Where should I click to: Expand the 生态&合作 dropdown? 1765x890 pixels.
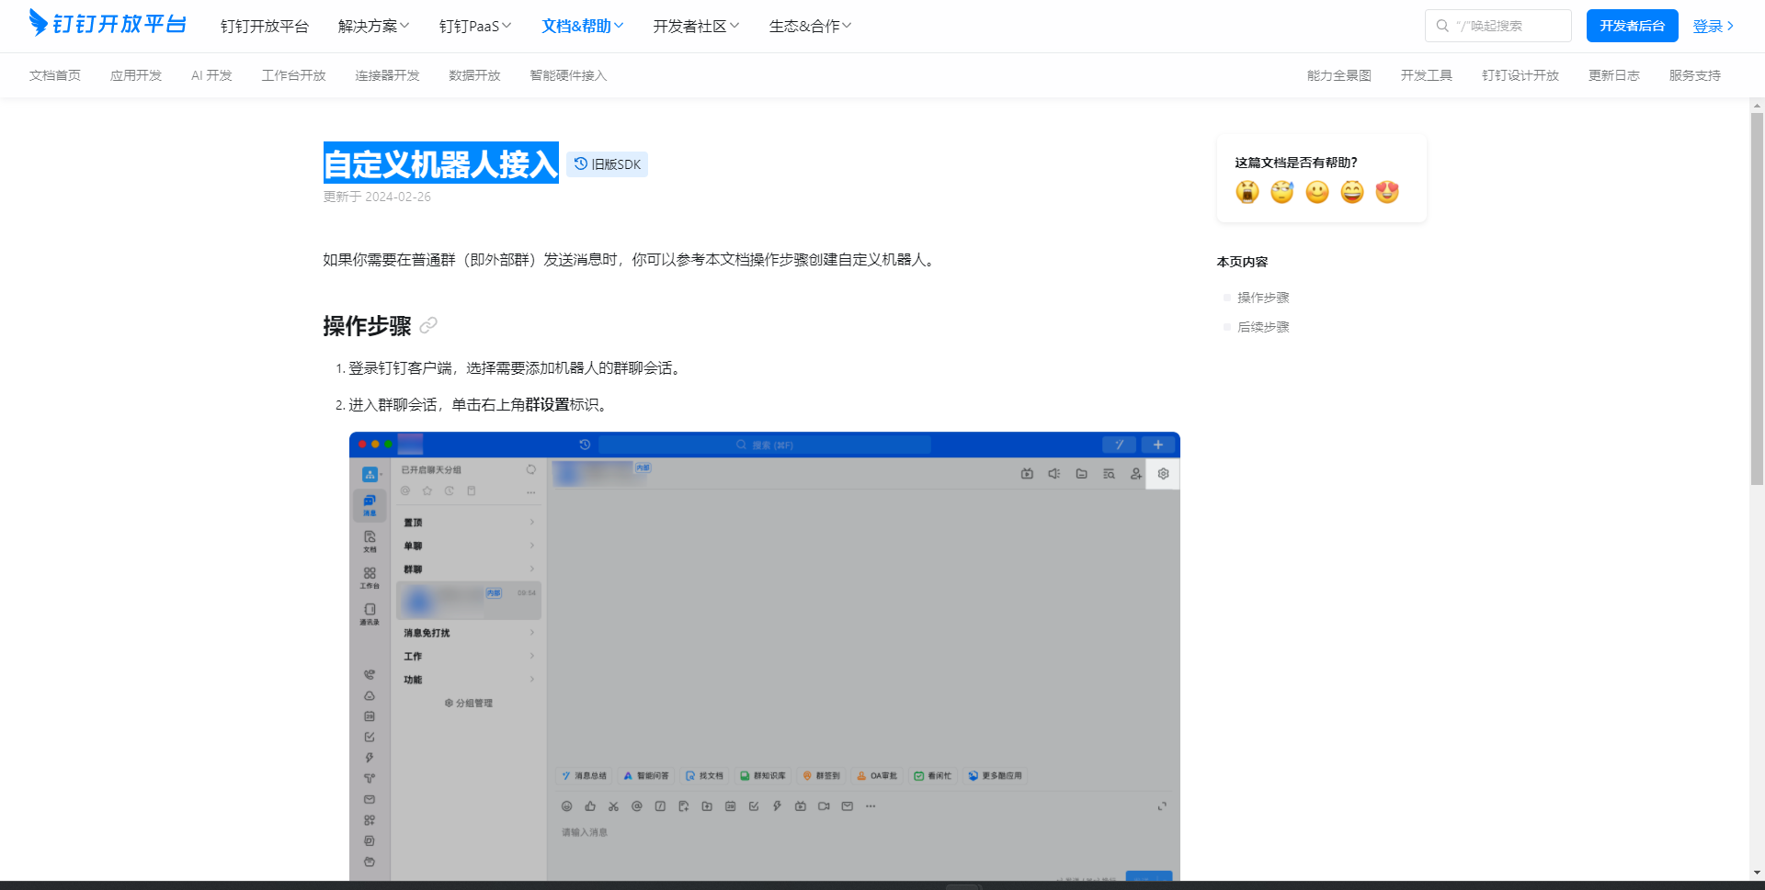point(810,26)
